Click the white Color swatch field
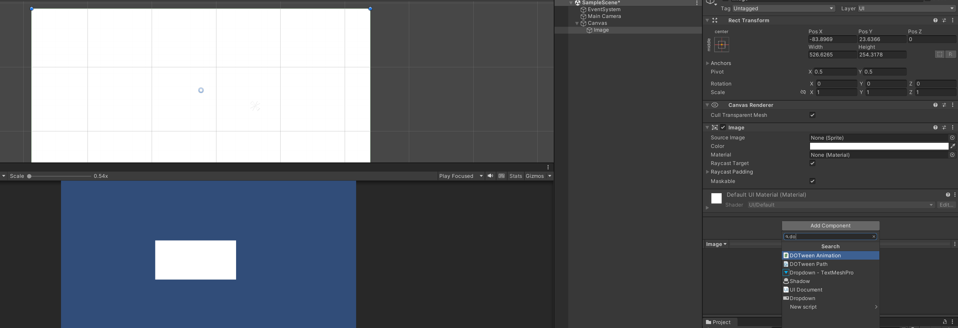958x328 pixels. click(x=878, y=146)
